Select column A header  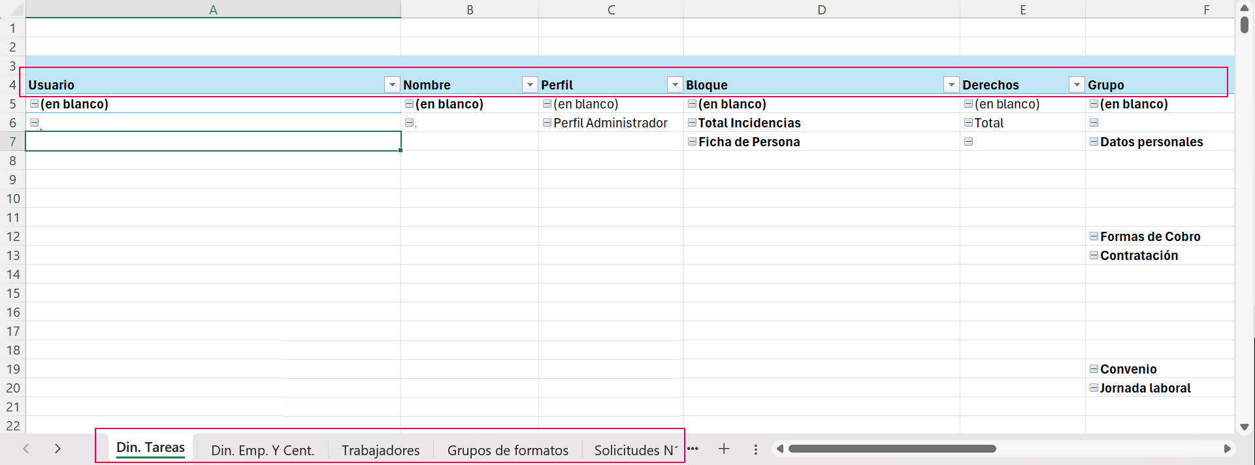tap(213, 9)
